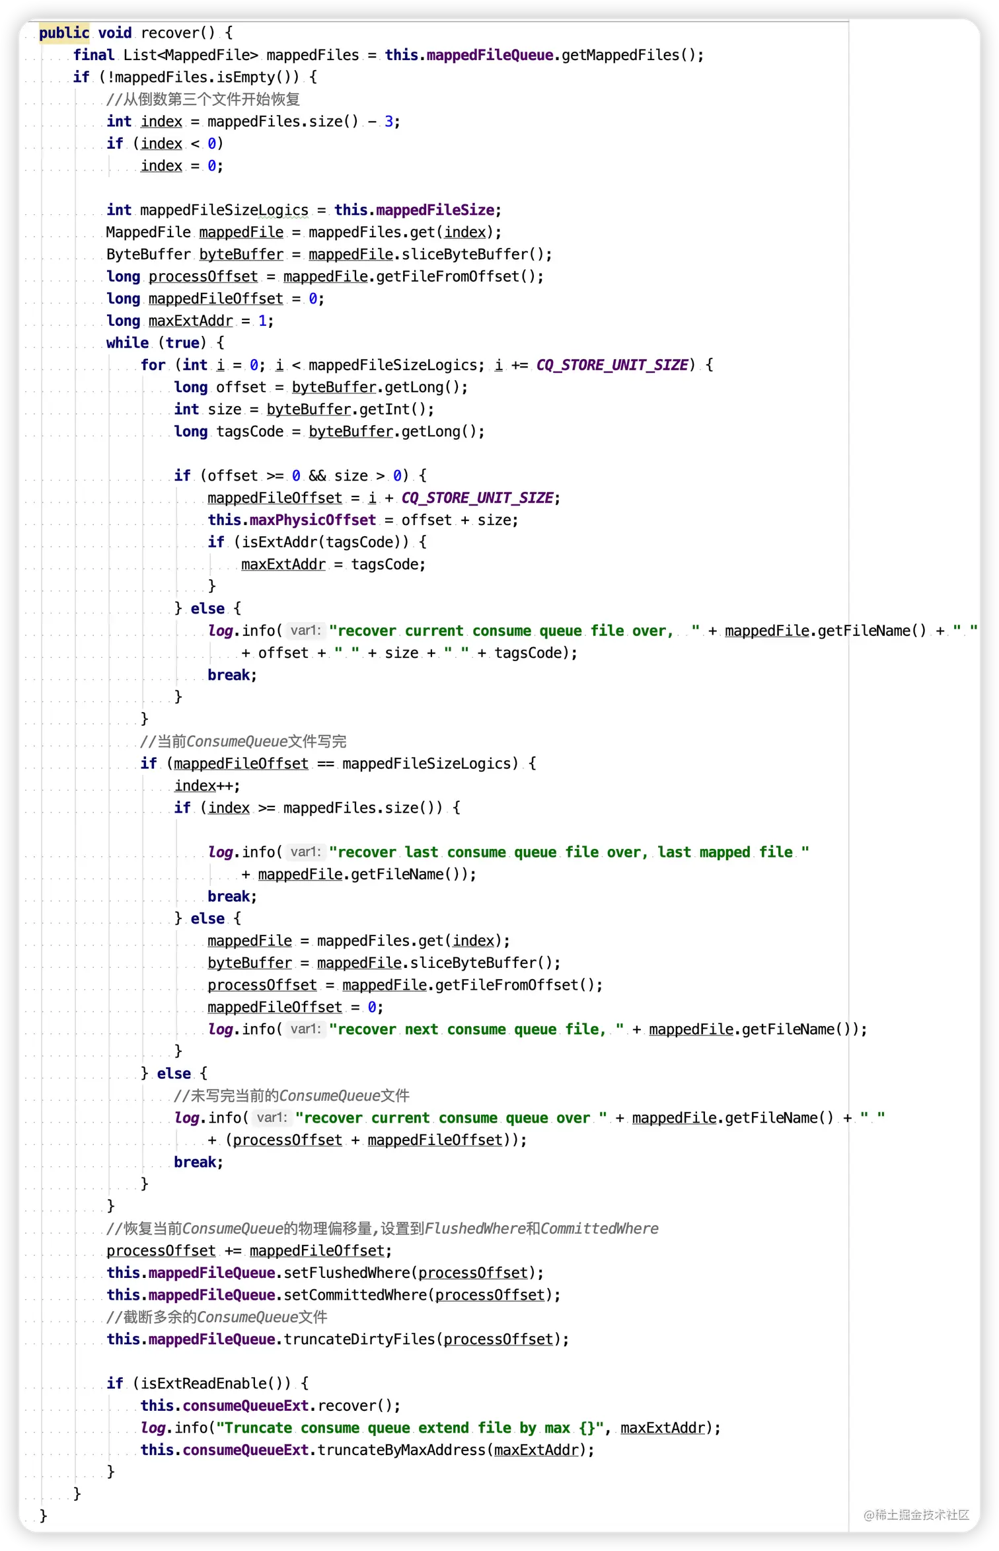Image resolution: width=999 pixels, height=1551 pixels.
Task: Click string "recover current consume queue file over, "
Action: (514, 631)
